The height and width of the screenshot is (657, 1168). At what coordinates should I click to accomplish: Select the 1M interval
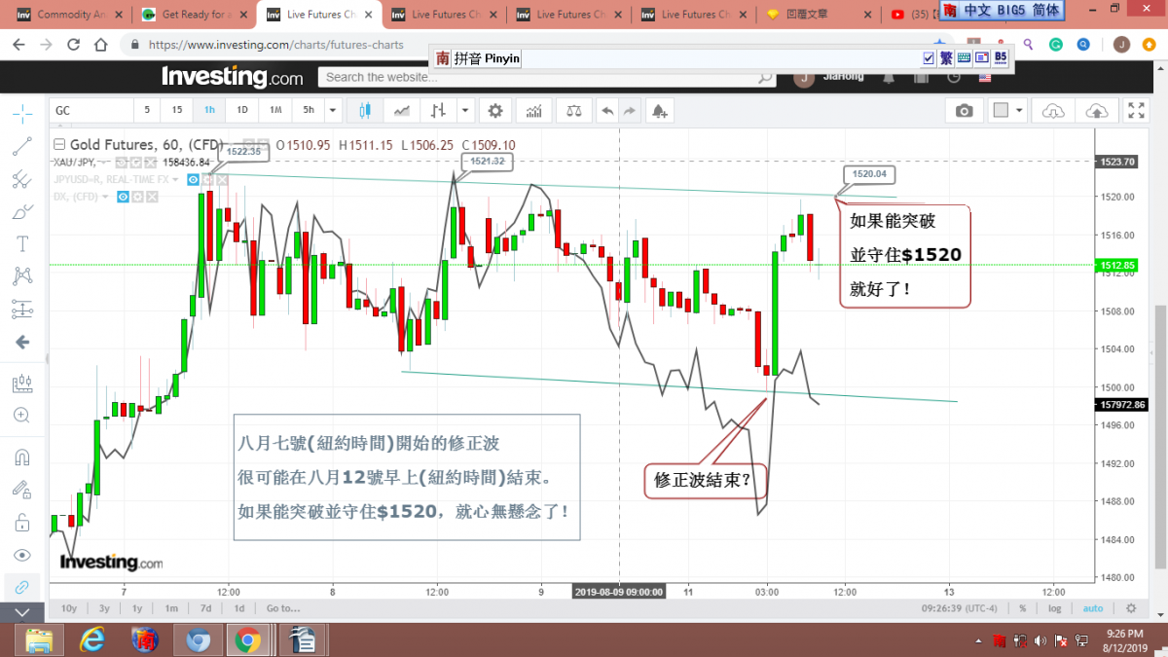[275, 110]
